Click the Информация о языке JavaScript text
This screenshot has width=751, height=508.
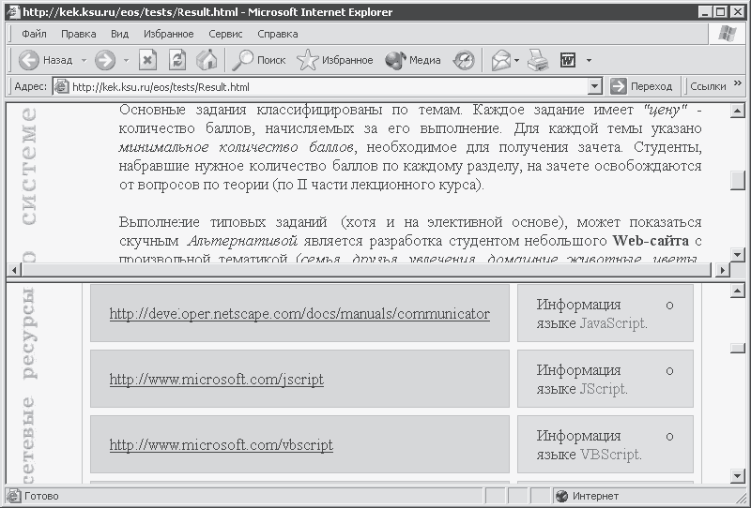[605, 314]
